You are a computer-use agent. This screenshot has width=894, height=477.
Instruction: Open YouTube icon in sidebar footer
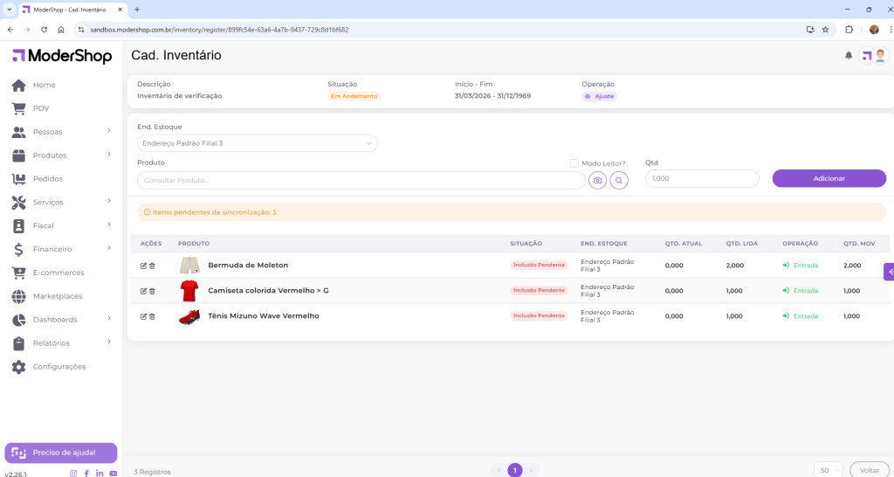[113, 473]
